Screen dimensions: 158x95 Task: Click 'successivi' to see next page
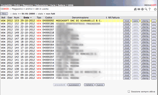click(74, 85)
